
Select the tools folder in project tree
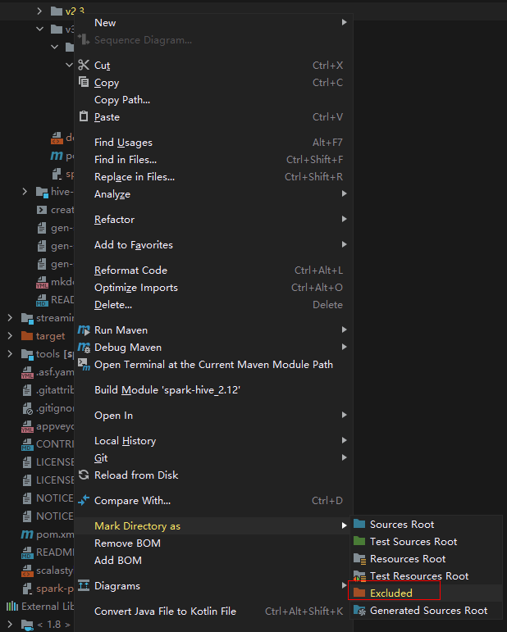pos(47,354)
